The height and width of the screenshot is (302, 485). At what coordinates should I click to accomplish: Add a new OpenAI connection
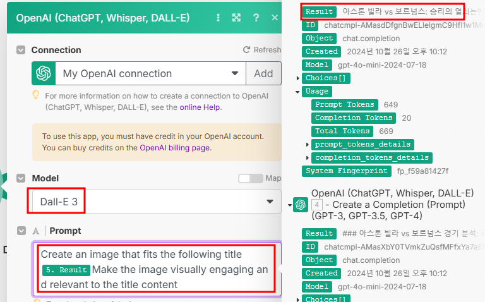pyautogui.click(x=263, y=73)
